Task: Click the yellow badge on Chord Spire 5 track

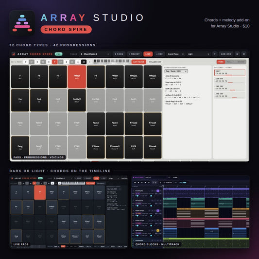Action: [158, 230]
